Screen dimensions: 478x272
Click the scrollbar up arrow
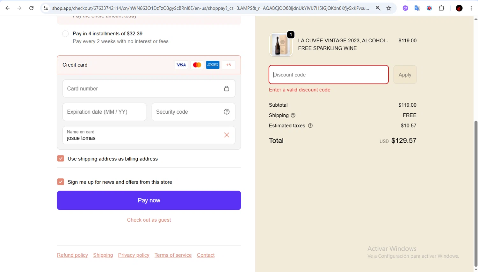click(x=476, y=19)
